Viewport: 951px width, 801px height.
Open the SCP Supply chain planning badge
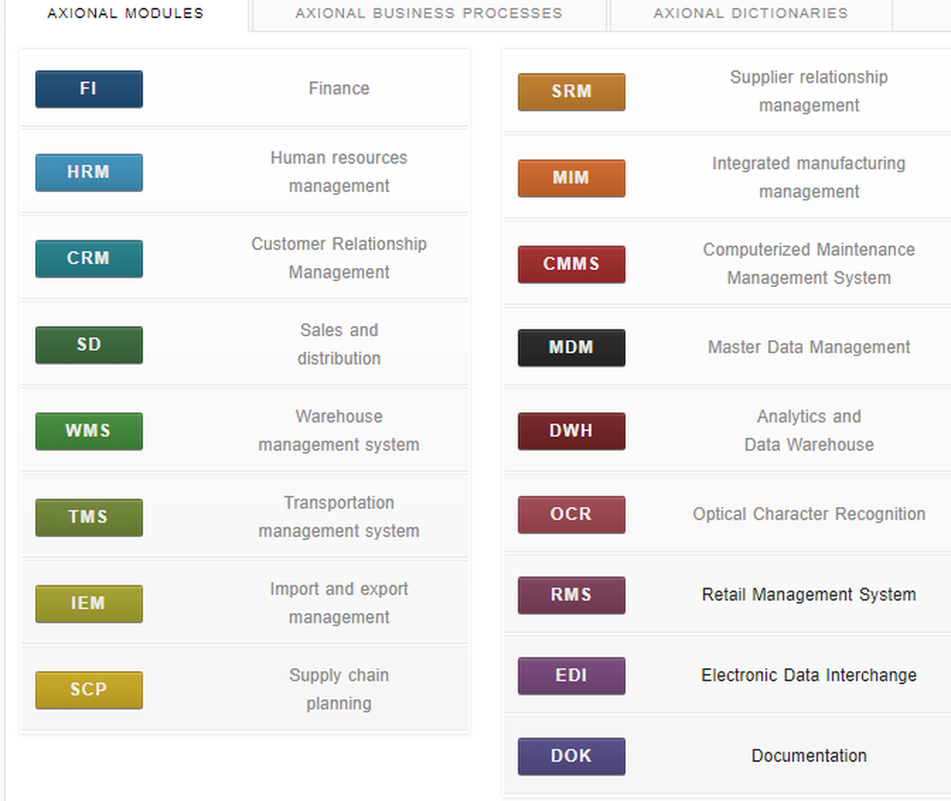pyautogui.click(x=88, y=690)
